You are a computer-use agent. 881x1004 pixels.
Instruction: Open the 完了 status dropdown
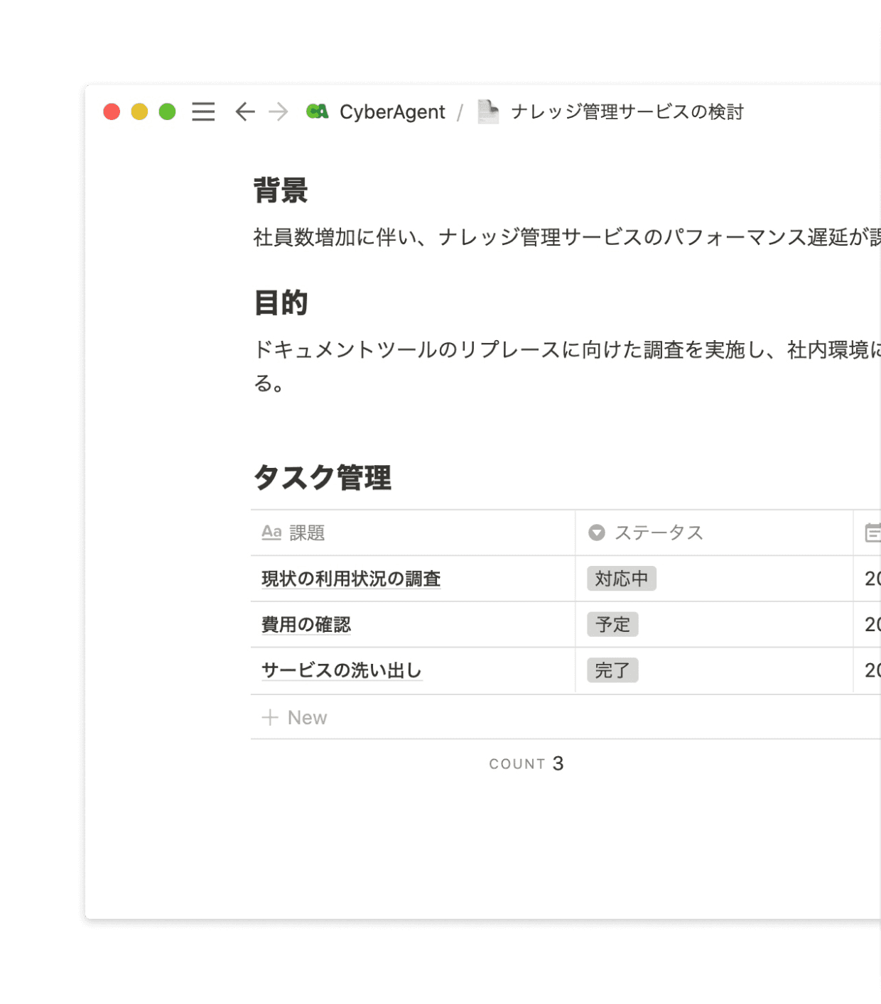click(612, 670)
